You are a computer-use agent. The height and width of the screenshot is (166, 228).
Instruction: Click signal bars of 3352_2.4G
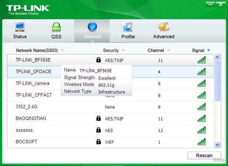point(202,106)
